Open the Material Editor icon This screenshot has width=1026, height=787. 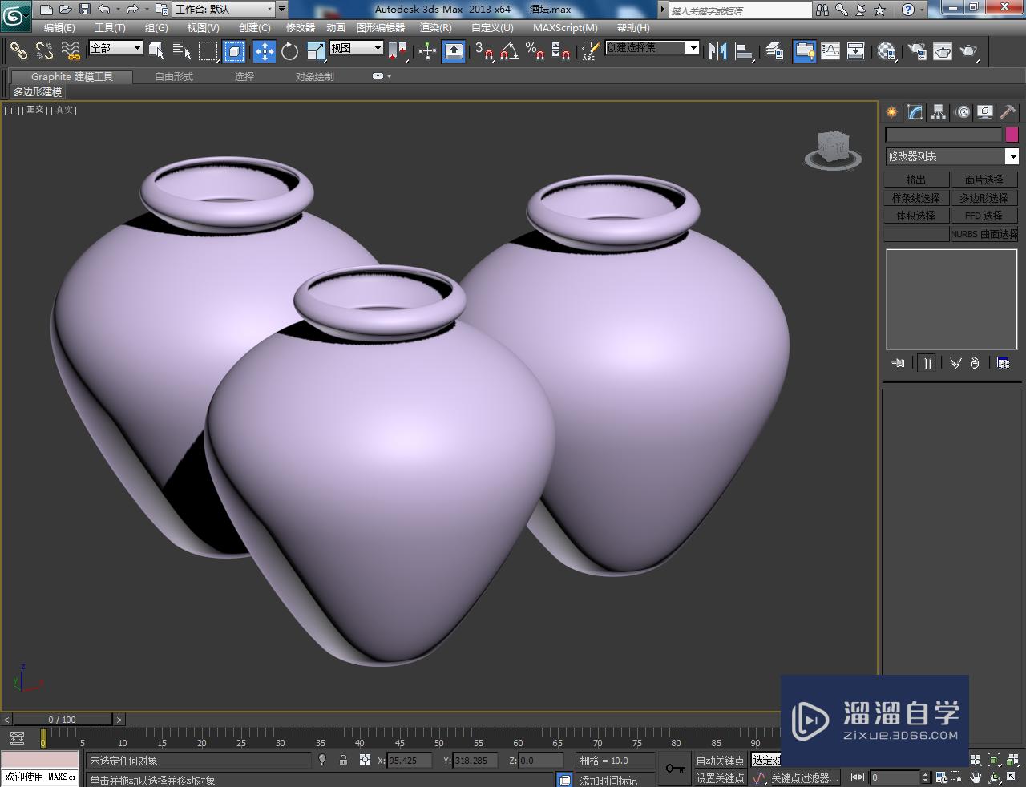pos(886,51)
